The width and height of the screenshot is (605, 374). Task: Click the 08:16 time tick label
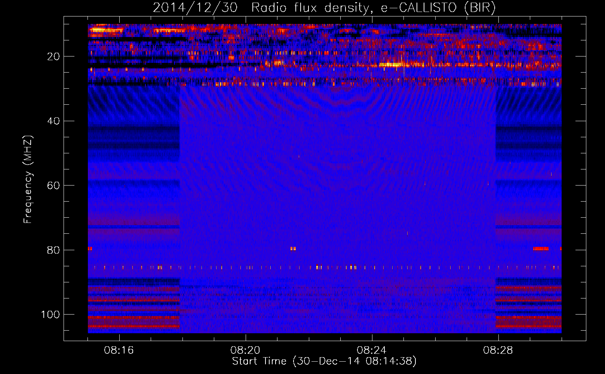(x=119, y=350)
